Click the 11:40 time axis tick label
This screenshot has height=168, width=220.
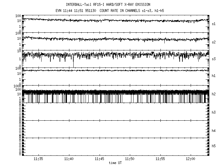coord(69,159)
